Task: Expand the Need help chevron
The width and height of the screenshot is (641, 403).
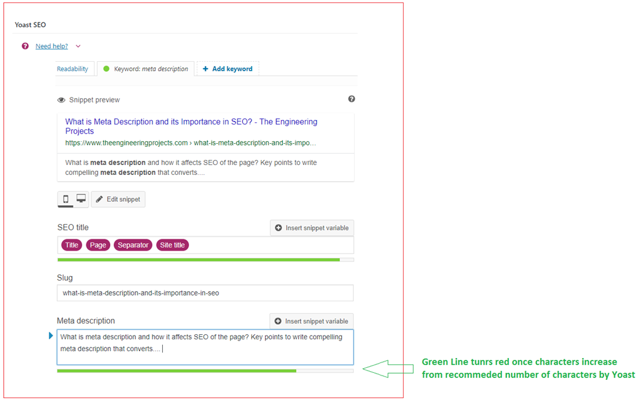Action: [x=78, y=46]
